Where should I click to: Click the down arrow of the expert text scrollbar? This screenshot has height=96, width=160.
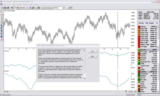pyautogui.click(x=84, y=78)
